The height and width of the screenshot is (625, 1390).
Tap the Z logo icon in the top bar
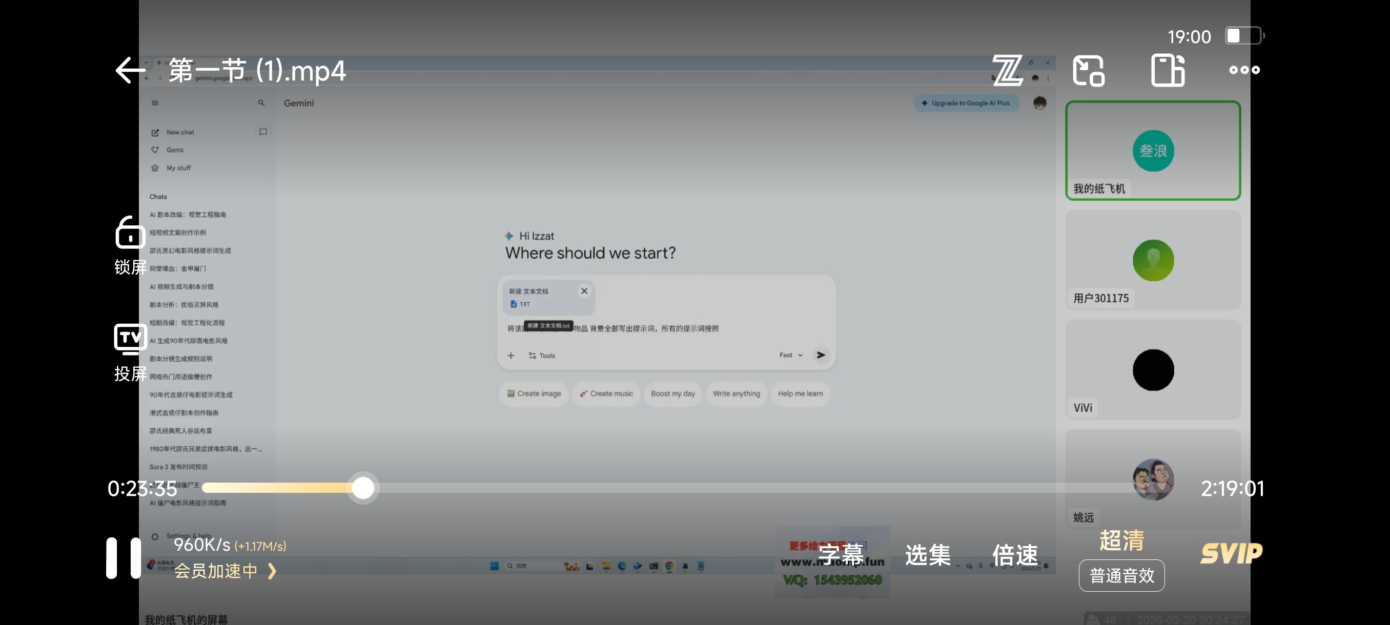pyautogui.click(x=1007, y=70)
